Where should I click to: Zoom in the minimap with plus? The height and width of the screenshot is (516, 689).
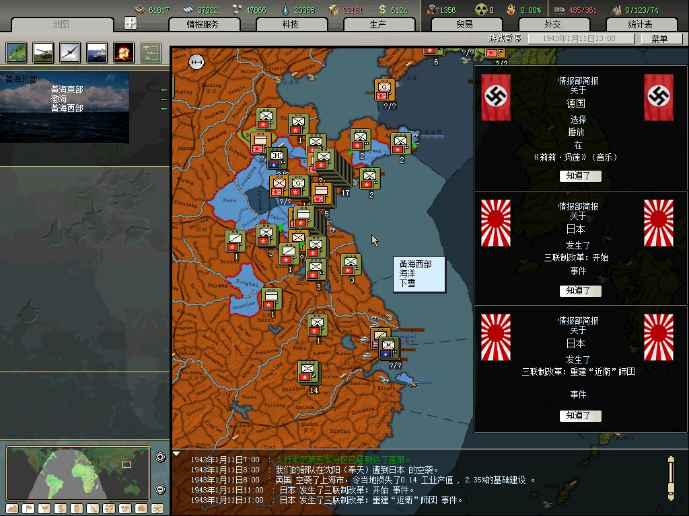[160, 457]
